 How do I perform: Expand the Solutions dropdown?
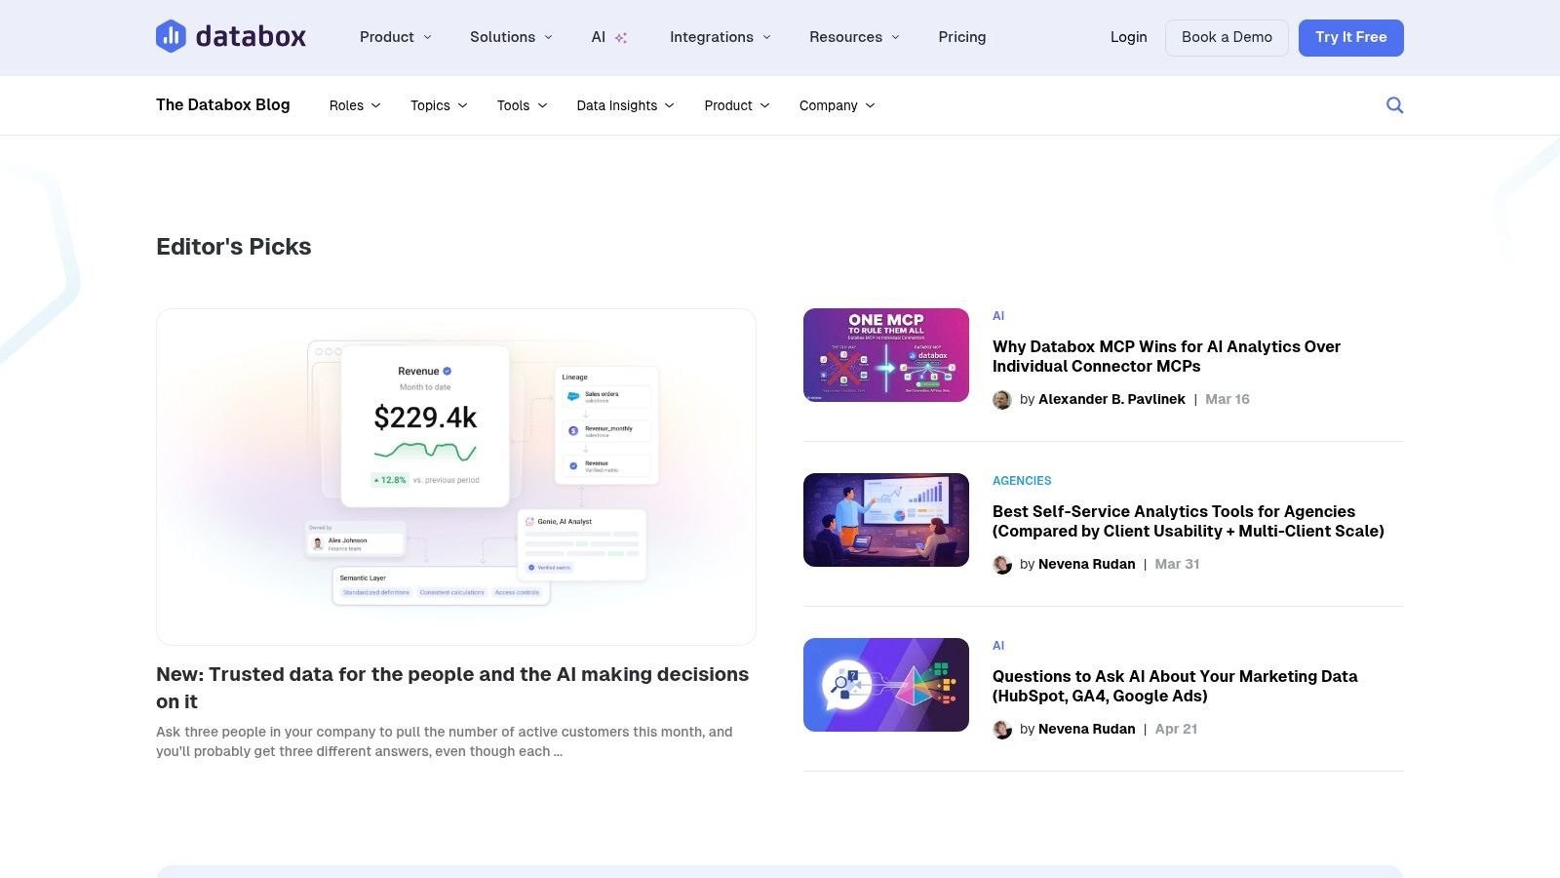coord(511,37)
